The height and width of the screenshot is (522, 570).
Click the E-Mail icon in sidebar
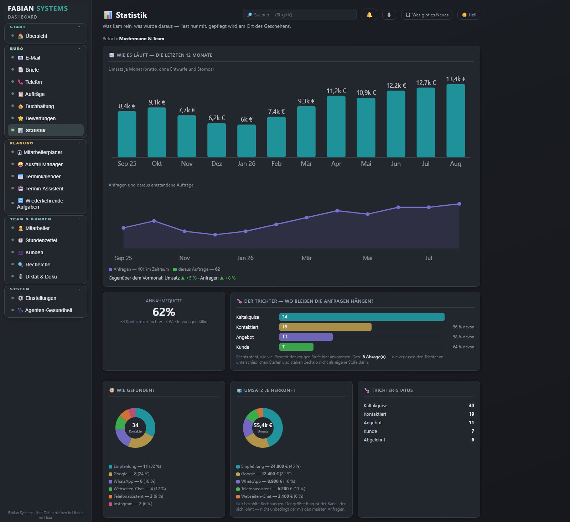tap(21, 58)
